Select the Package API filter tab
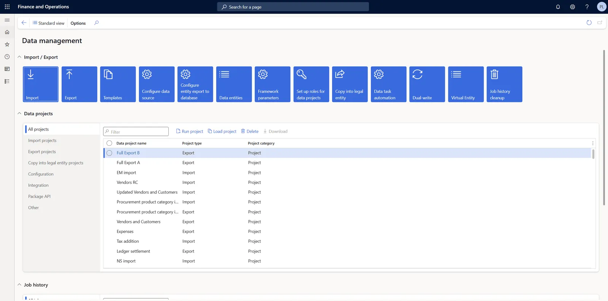Viewport: 608px width, 301px height. [62, 196]
